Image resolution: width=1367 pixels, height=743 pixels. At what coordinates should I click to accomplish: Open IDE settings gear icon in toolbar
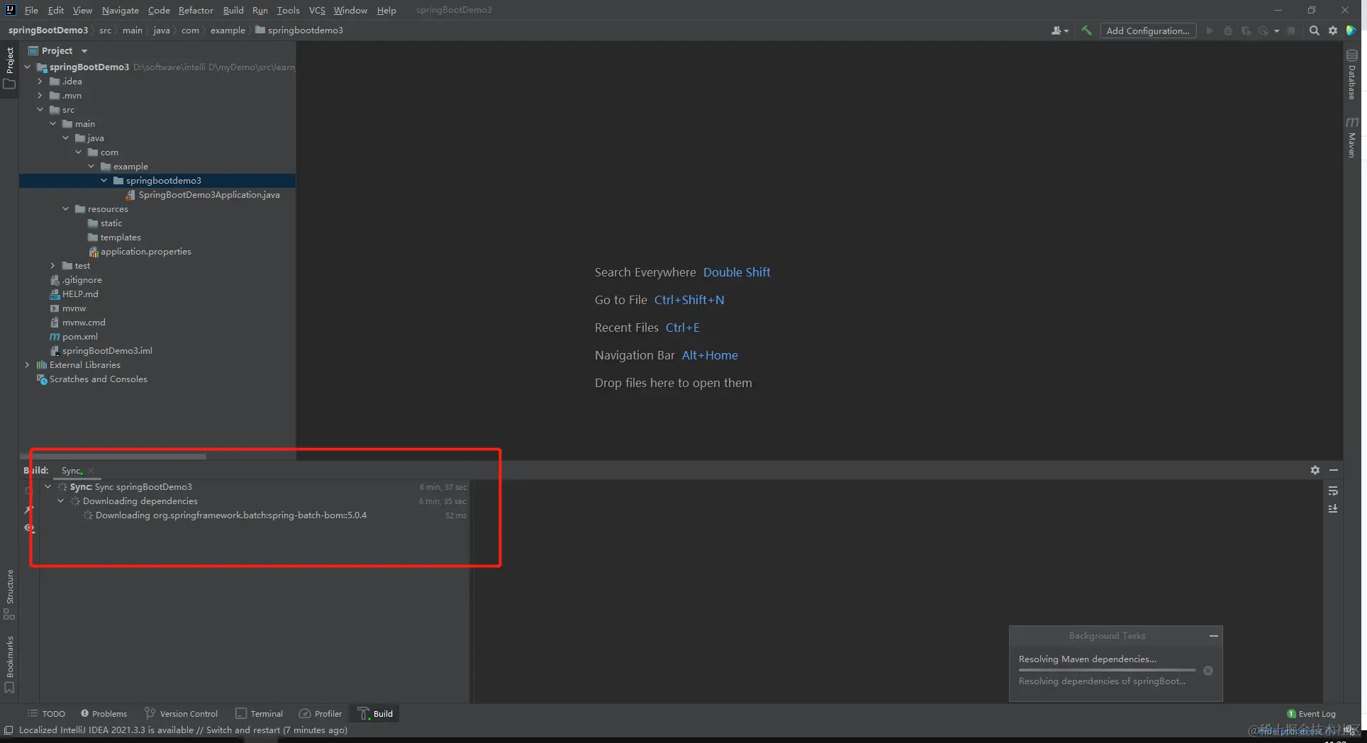click(1333, 30)
